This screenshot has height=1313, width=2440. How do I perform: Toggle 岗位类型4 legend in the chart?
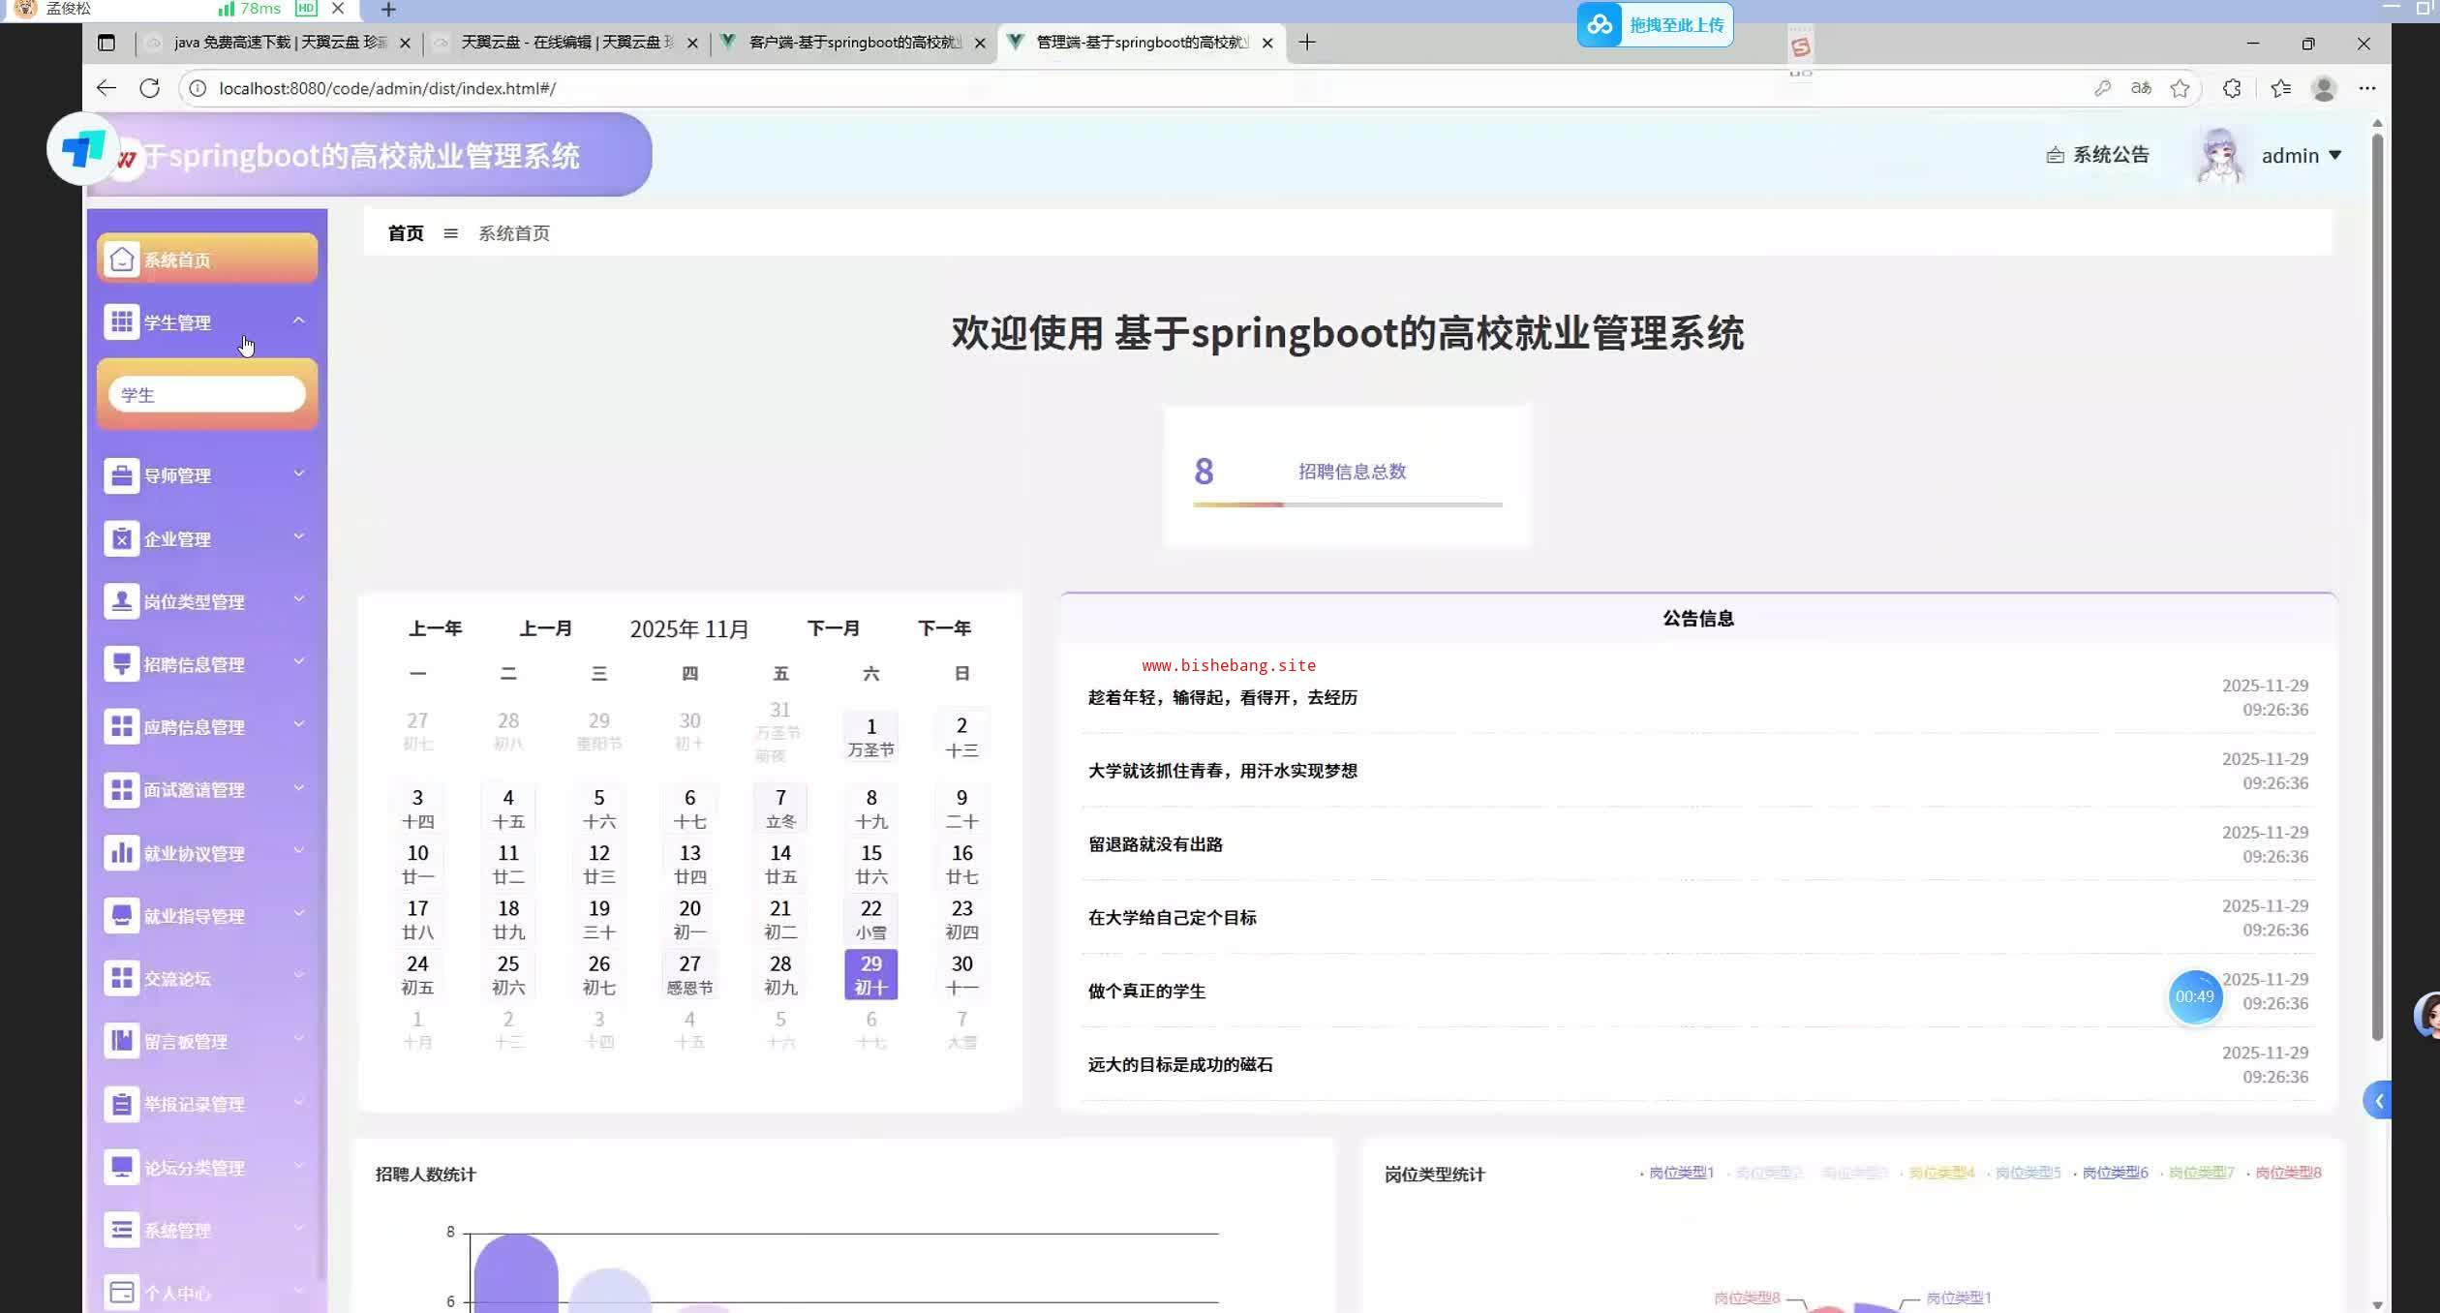click(1940, 1173)
